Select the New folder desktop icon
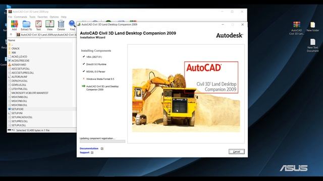 [313, 27]
